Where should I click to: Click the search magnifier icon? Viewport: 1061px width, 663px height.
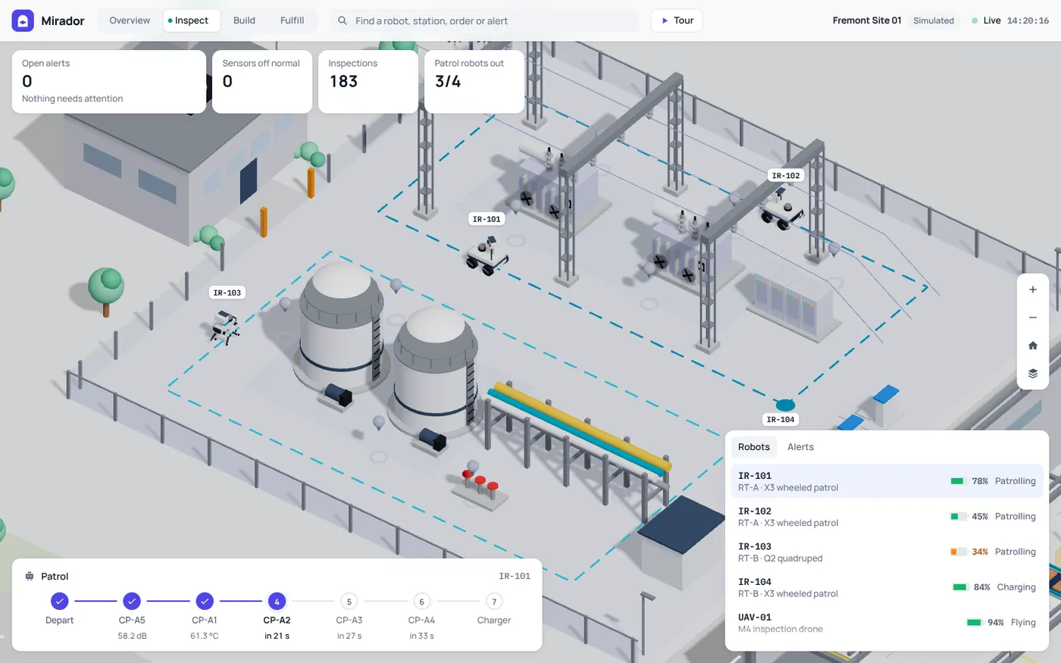coord(343,20)
